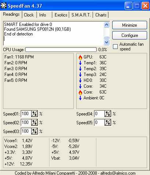Click the log box scroll-up arrow
This screenshot has width=150, height=175.
[x=106, y=25]
